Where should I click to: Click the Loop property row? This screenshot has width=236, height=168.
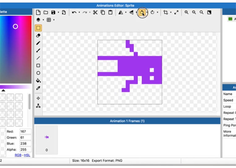point(229,107)
